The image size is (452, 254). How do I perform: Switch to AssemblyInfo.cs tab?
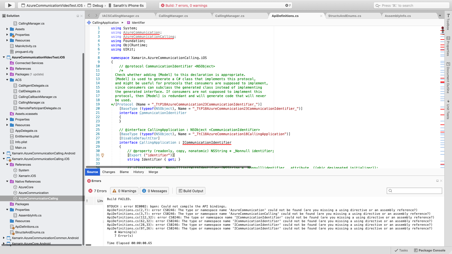398,16
